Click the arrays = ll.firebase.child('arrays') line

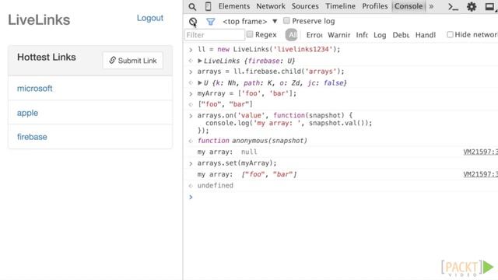point(271,72)
